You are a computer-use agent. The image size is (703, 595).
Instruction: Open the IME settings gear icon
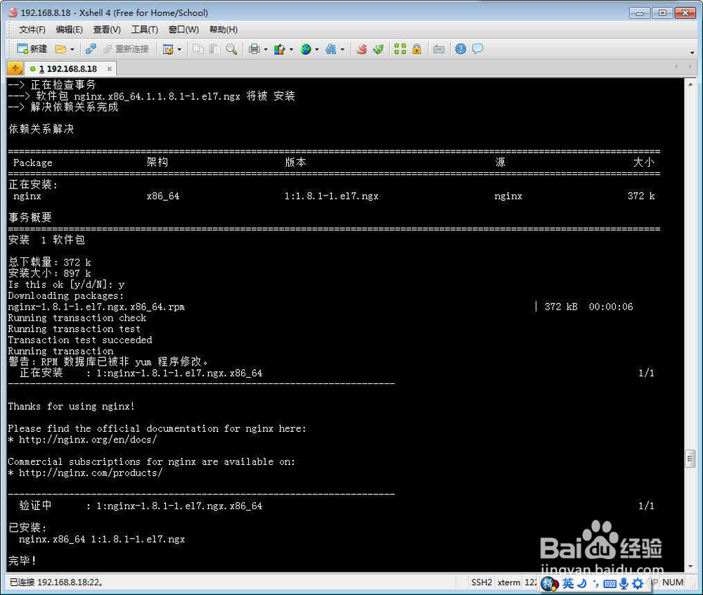pos(638,583)
